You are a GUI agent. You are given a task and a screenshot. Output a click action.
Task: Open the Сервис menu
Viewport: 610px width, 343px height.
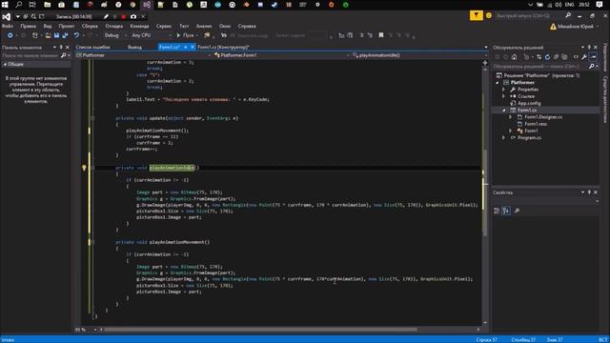coord(164,26)
